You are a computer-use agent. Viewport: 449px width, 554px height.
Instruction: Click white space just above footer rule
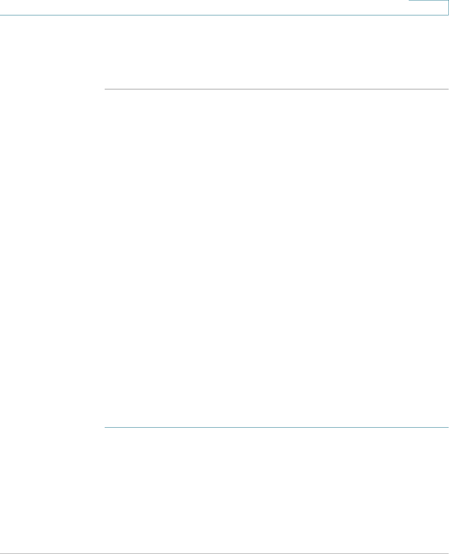pyautogui.click(x=224, y=547)
